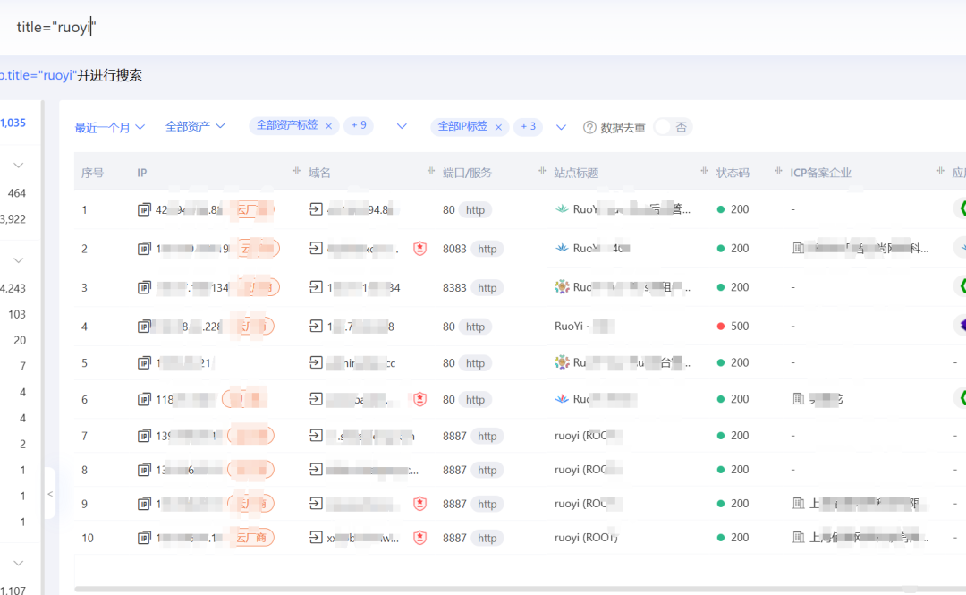Click the IP icon in row 7
Screen dimensions: 966x595
coord(143,436)
